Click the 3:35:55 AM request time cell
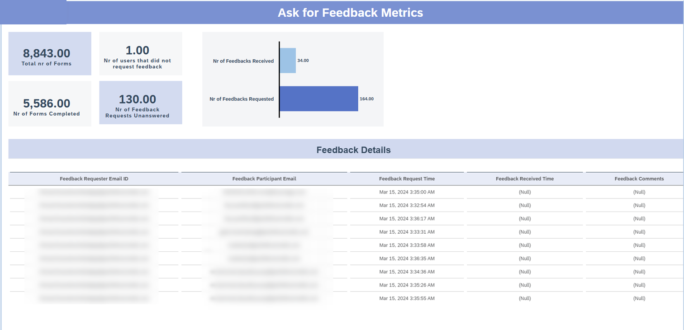Image resolution: width=684 pixels, height=330 pixels. 407,299
